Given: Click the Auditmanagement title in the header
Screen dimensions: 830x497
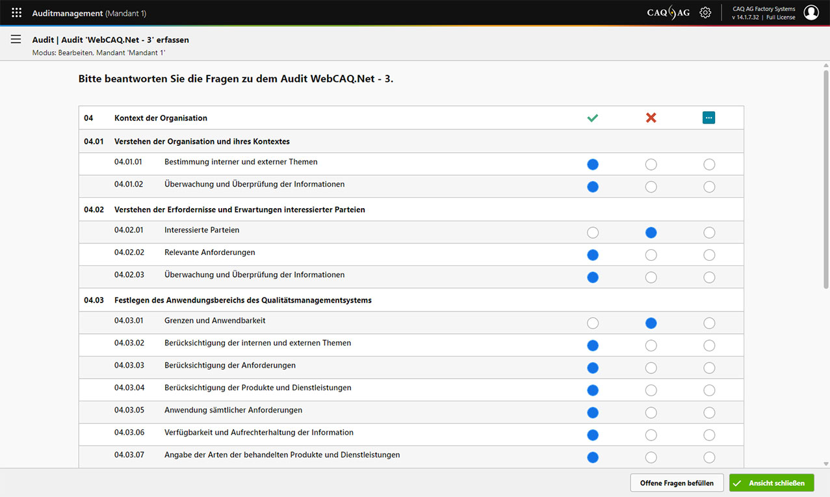Looking at the screenshot, I should point(68,13).
